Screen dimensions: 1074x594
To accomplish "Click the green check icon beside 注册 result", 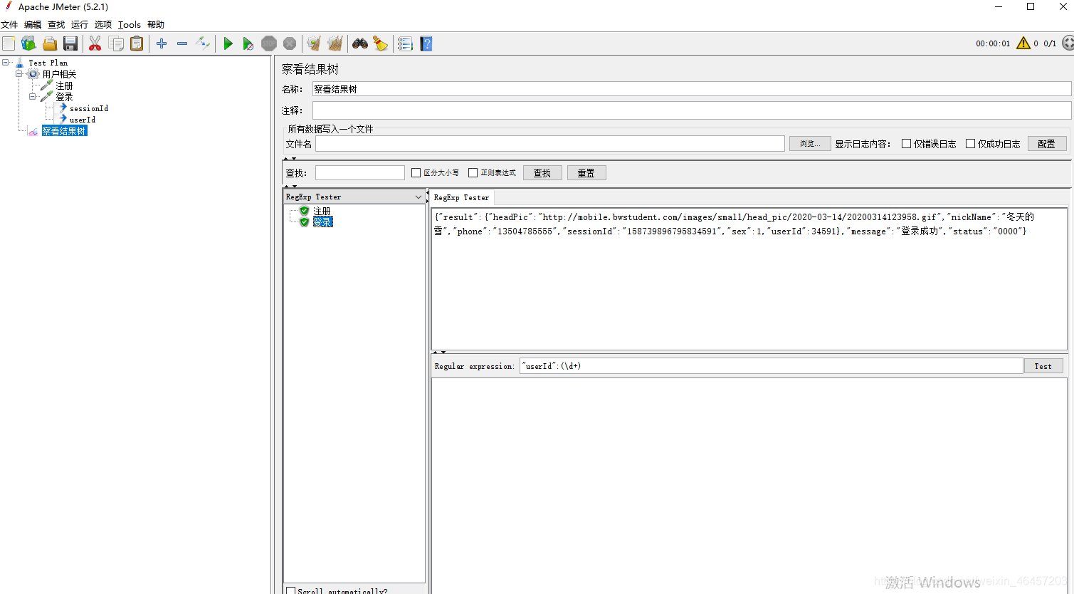I will (x=305, y=211).
